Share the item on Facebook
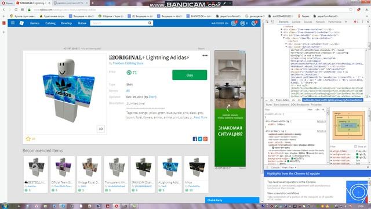 point(195,139)
